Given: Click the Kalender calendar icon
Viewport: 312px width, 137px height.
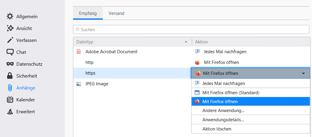Looking at the screenshot, I should (10, 100).
